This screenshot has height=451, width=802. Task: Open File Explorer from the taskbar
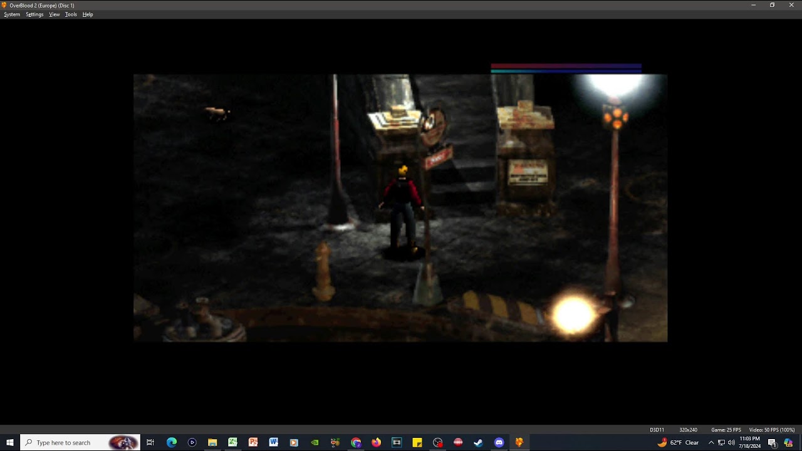point(212,442)
